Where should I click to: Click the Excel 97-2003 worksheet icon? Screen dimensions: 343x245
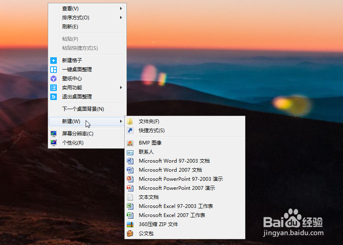pos(130,206)
